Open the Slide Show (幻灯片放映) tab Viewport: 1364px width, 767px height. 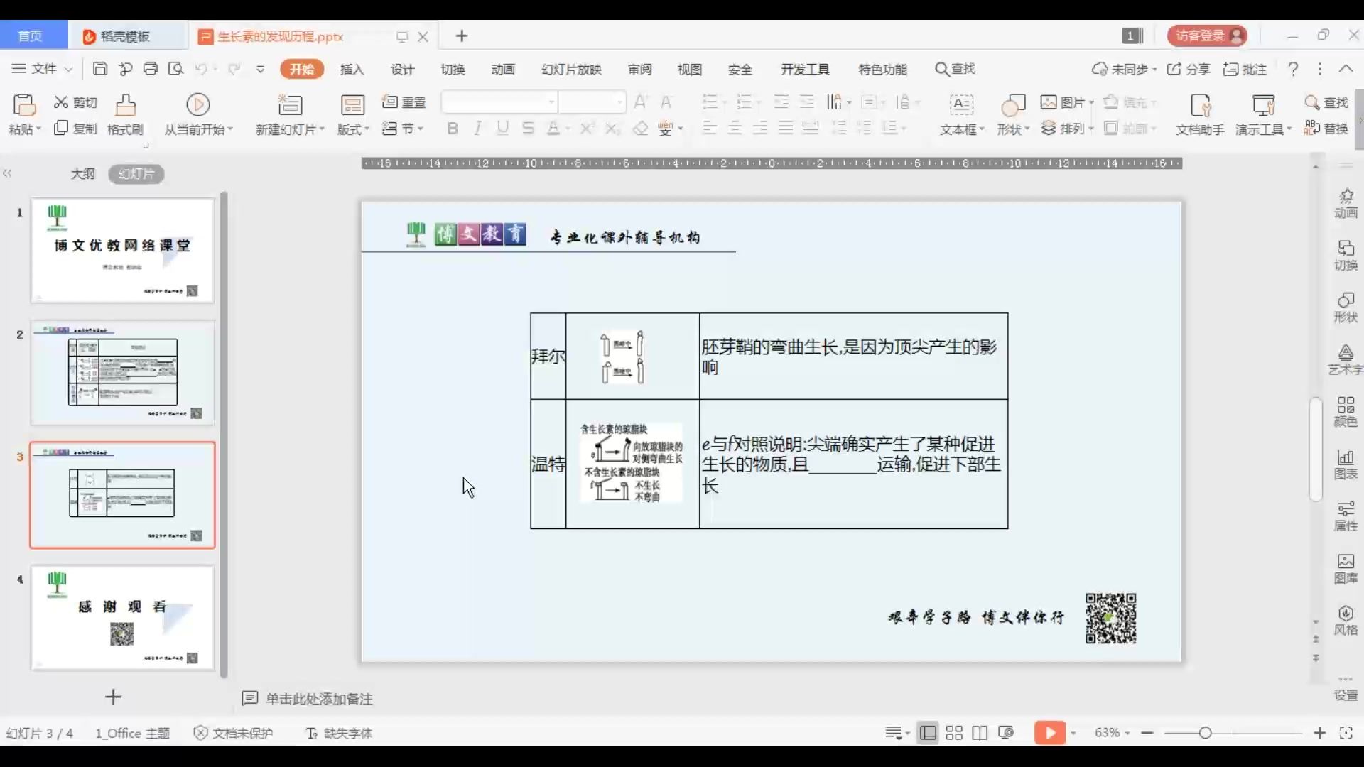pos(571,69)
